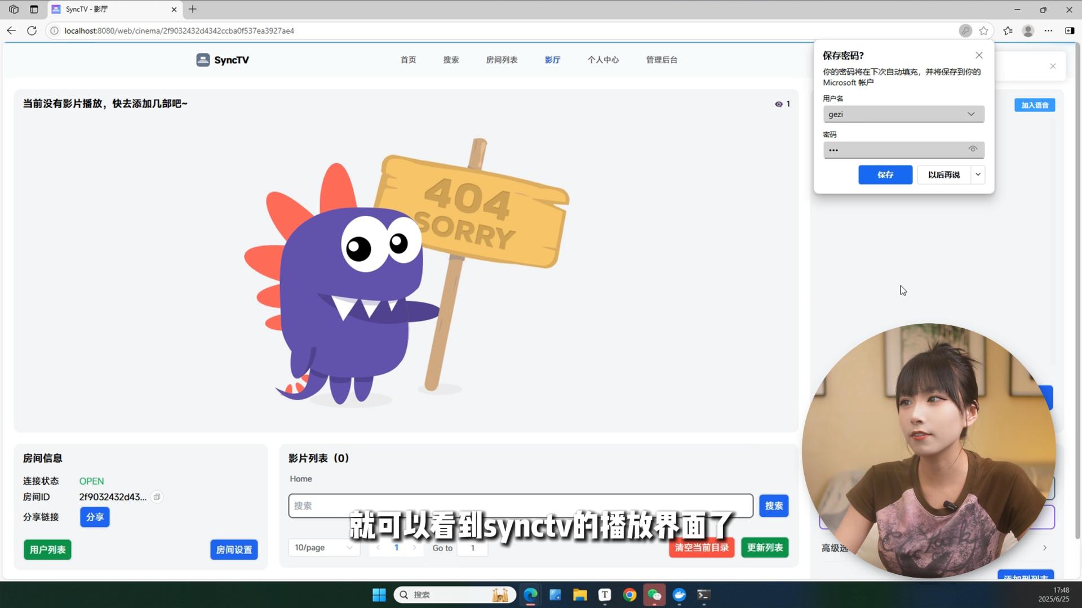1082x608 pixels.
Task: Go to previous page arrow in pagination
Action: (378, 547)
